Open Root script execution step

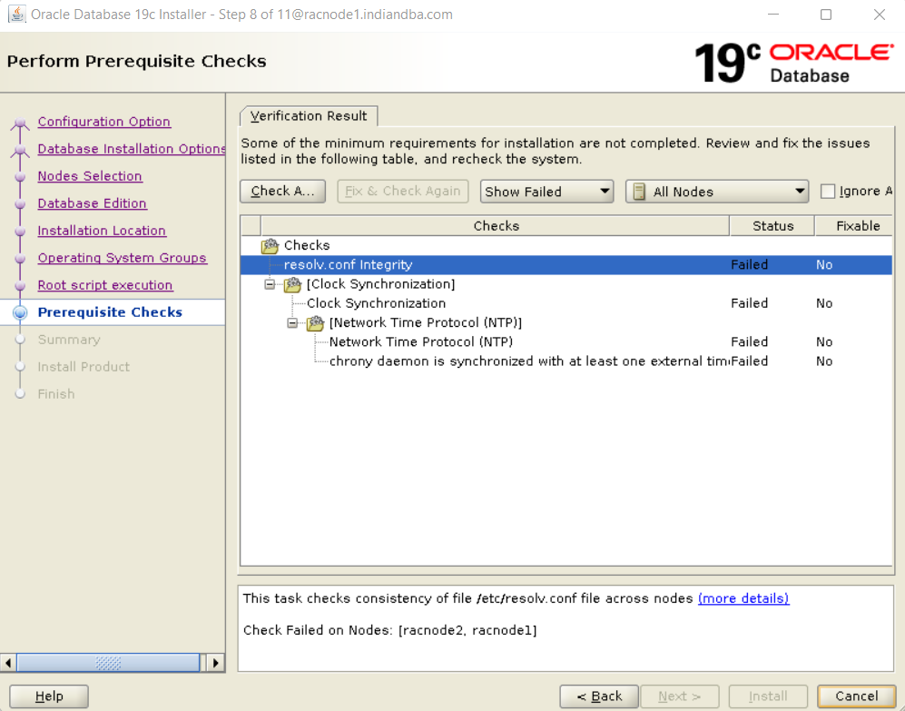coord(105,285)
